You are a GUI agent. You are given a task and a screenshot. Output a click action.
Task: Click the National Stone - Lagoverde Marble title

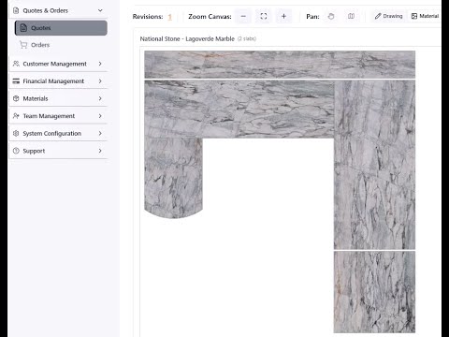click(187, 39)
